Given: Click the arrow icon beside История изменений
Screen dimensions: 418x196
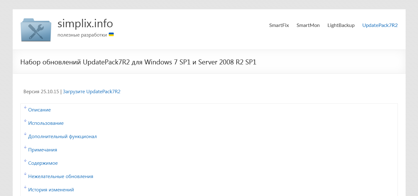Looking at the screenshot, I should 25,187.
